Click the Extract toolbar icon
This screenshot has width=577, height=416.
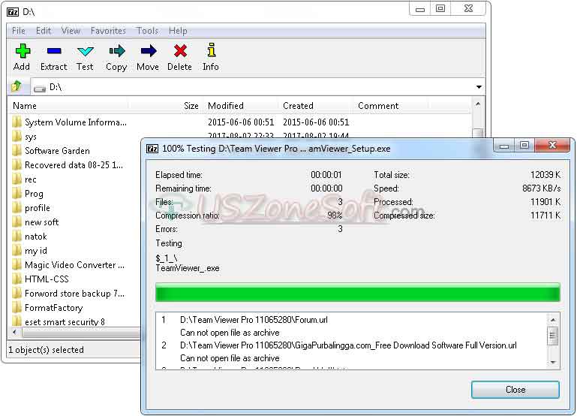pos(54,51)
